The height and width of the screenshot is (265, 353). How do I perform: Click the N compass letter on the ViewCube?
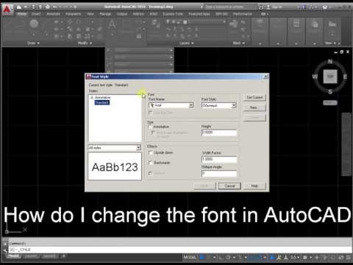click(x=330, y=62)
